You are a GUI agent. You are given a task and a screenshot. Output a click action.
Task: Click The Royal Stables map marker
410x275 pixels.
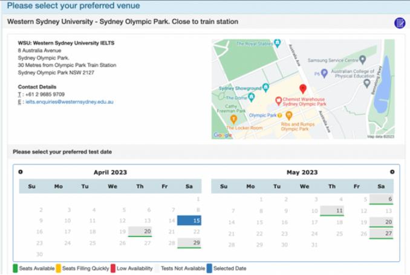(x=278, y=43)
